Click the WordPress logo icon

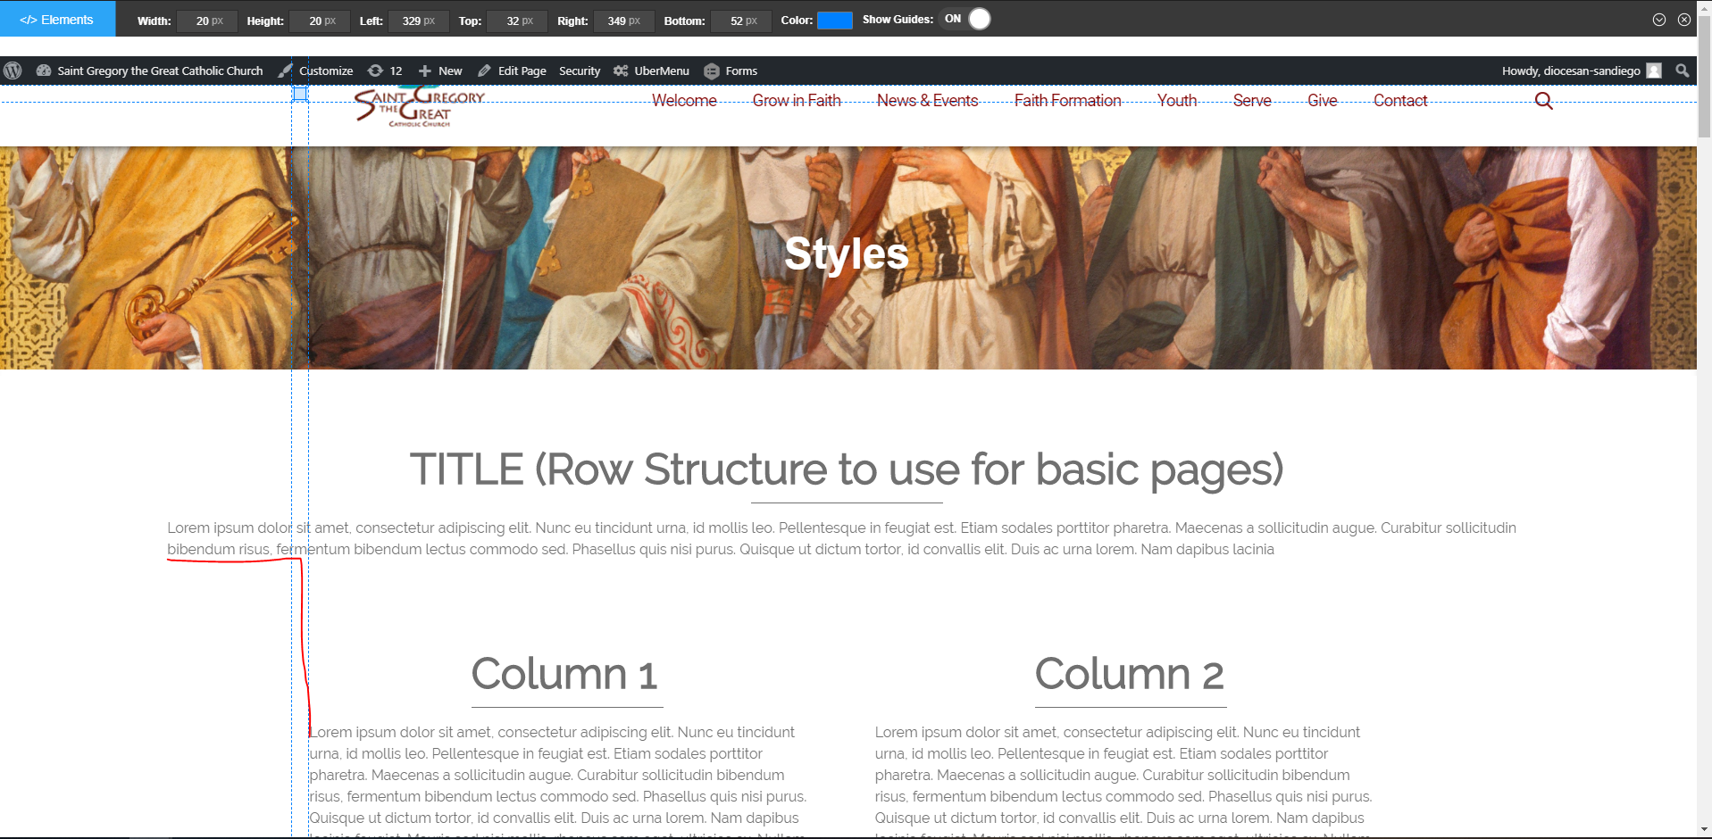(13, 71)
